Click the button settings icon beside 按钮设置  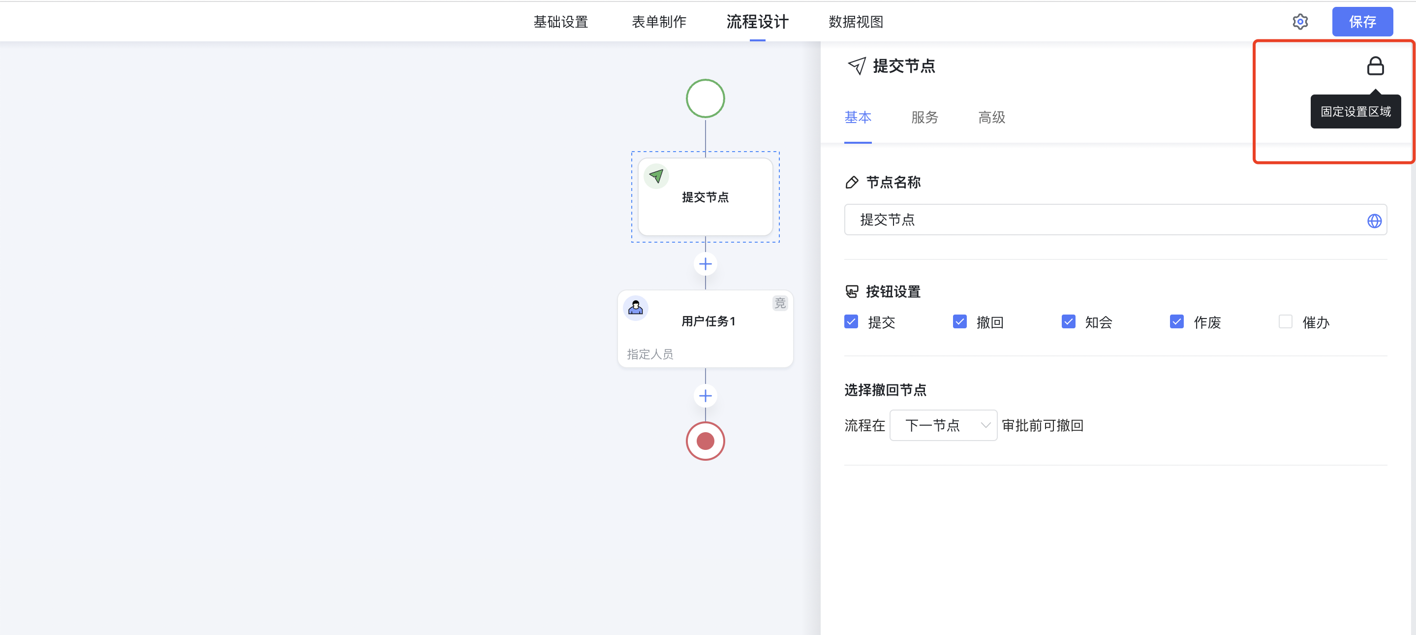pyautogui.click(x=852, y=291)
